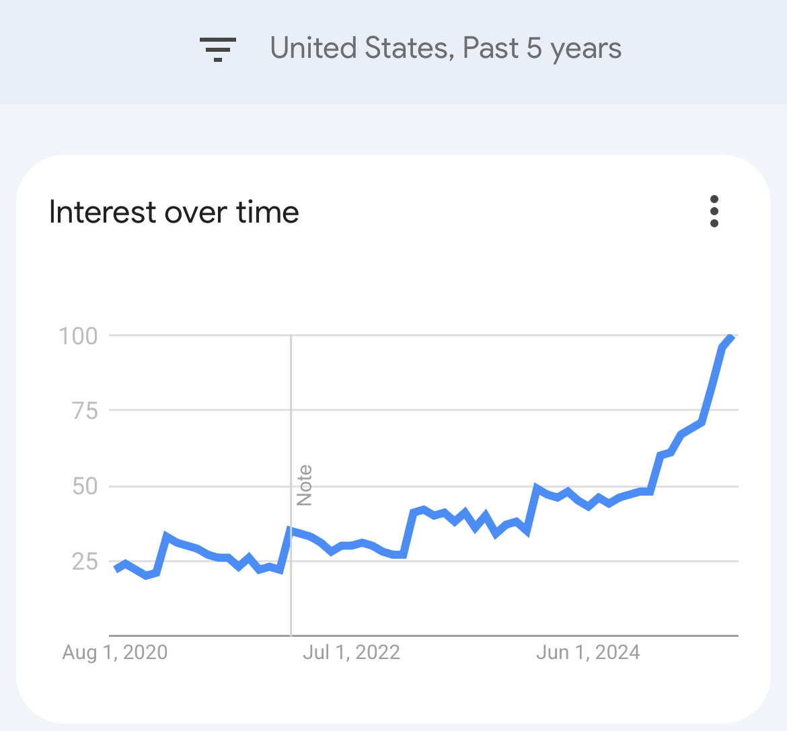Click the vertical Note marker label

click(305, 485)
